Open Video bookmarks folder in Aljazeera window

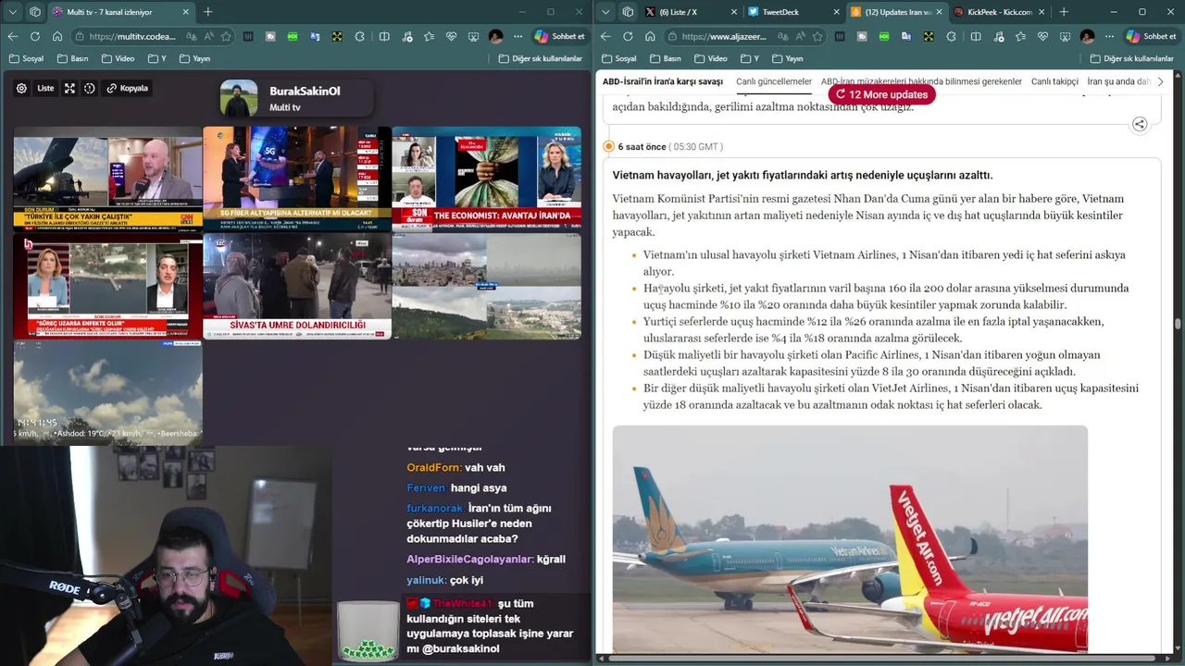click(709, 58)
